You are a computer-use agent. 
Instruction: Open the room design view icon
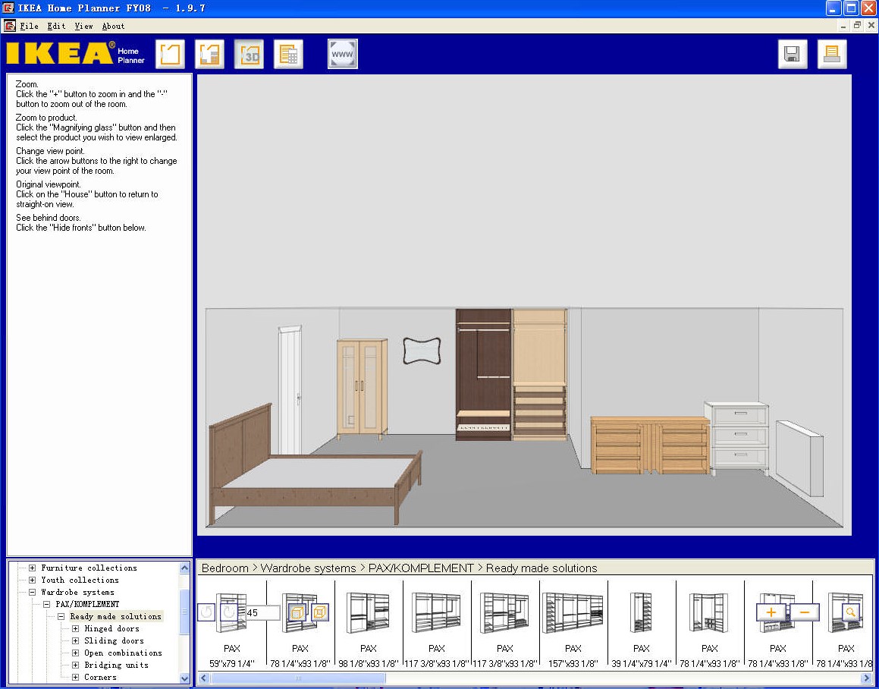(x=170, y=54)
